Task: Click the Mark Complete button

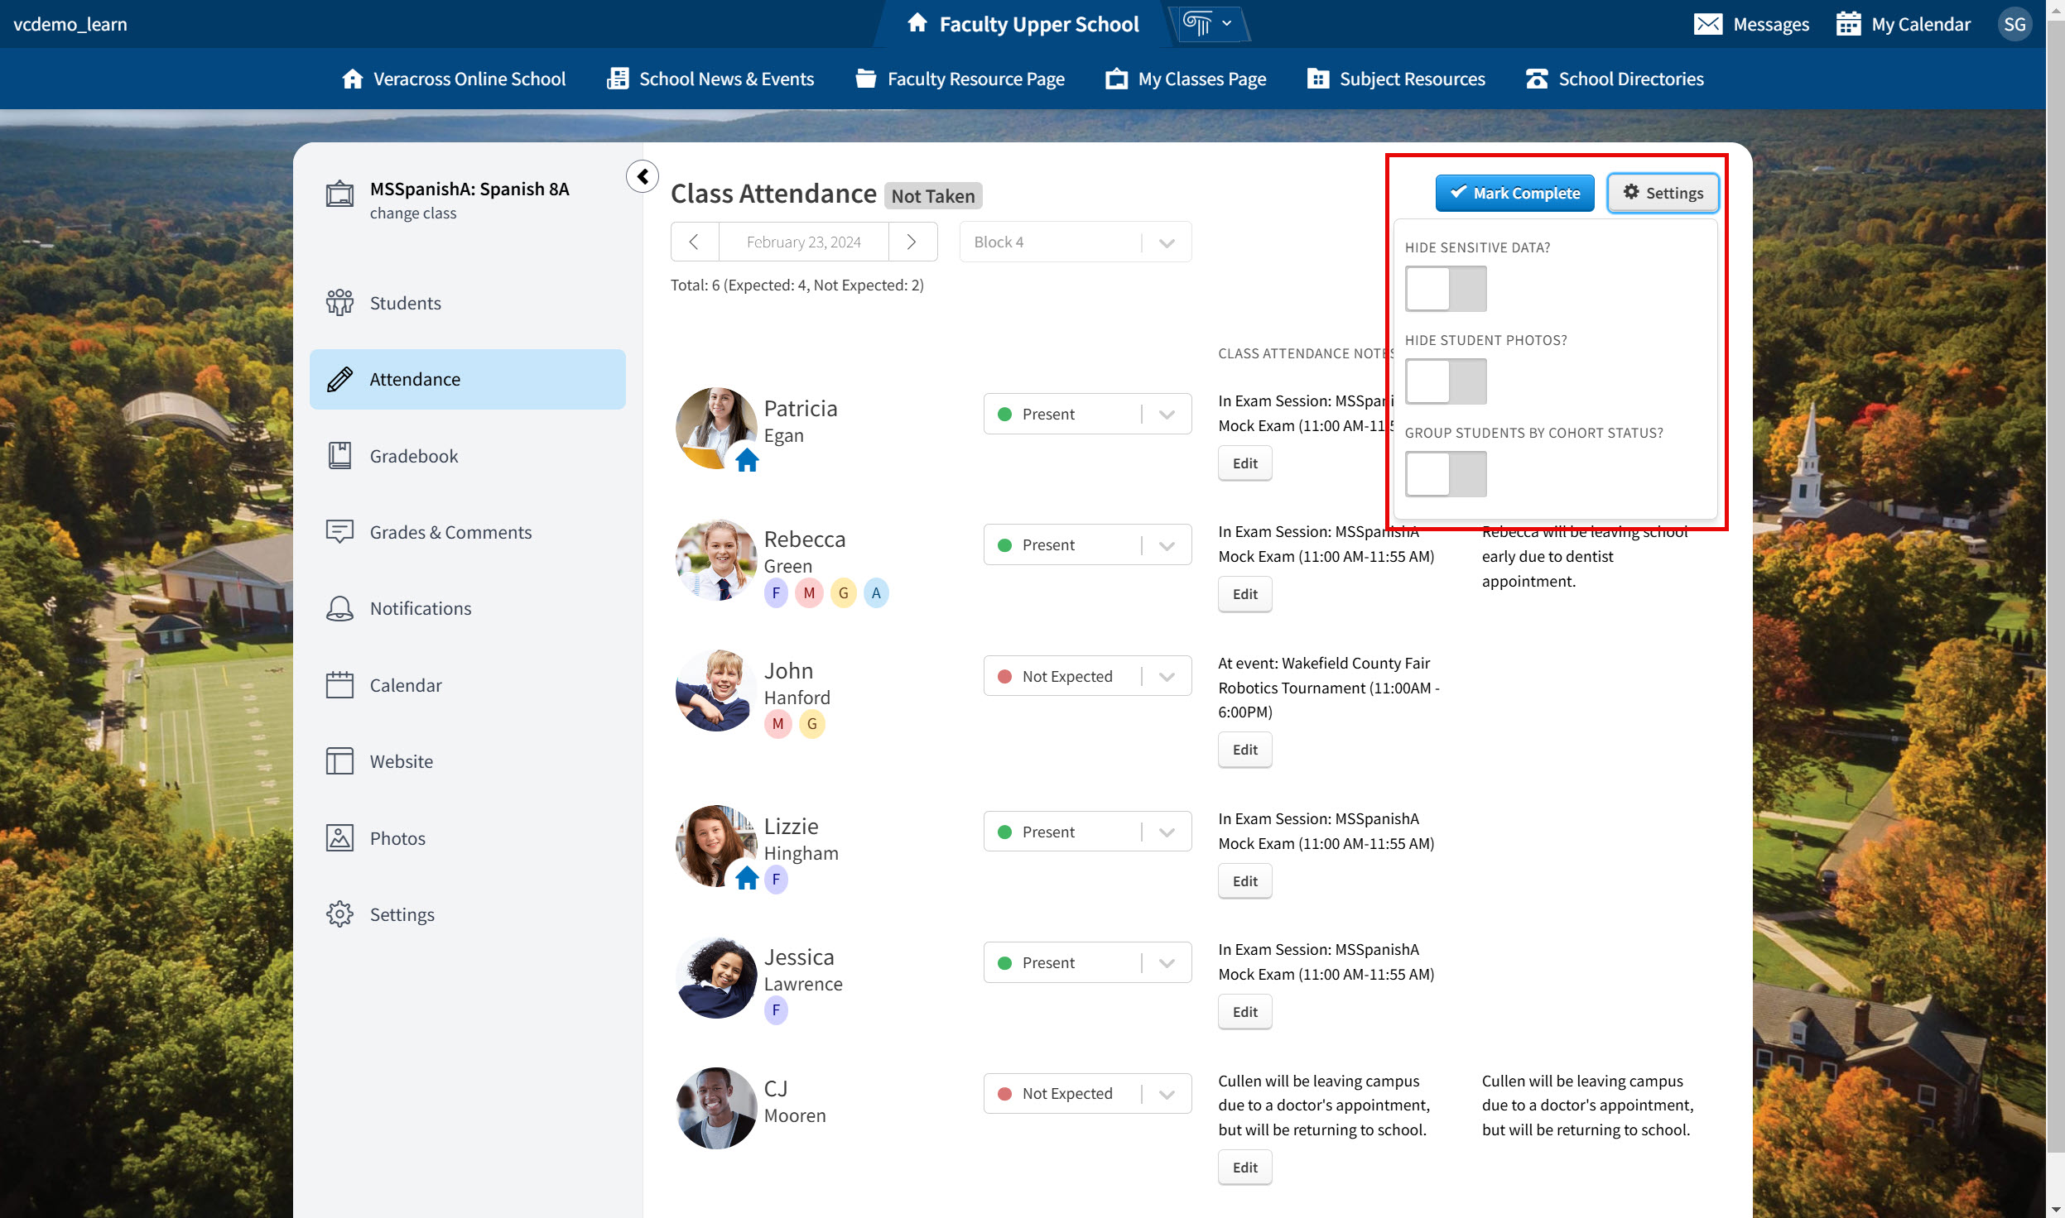Action: tap(1514, 193)
